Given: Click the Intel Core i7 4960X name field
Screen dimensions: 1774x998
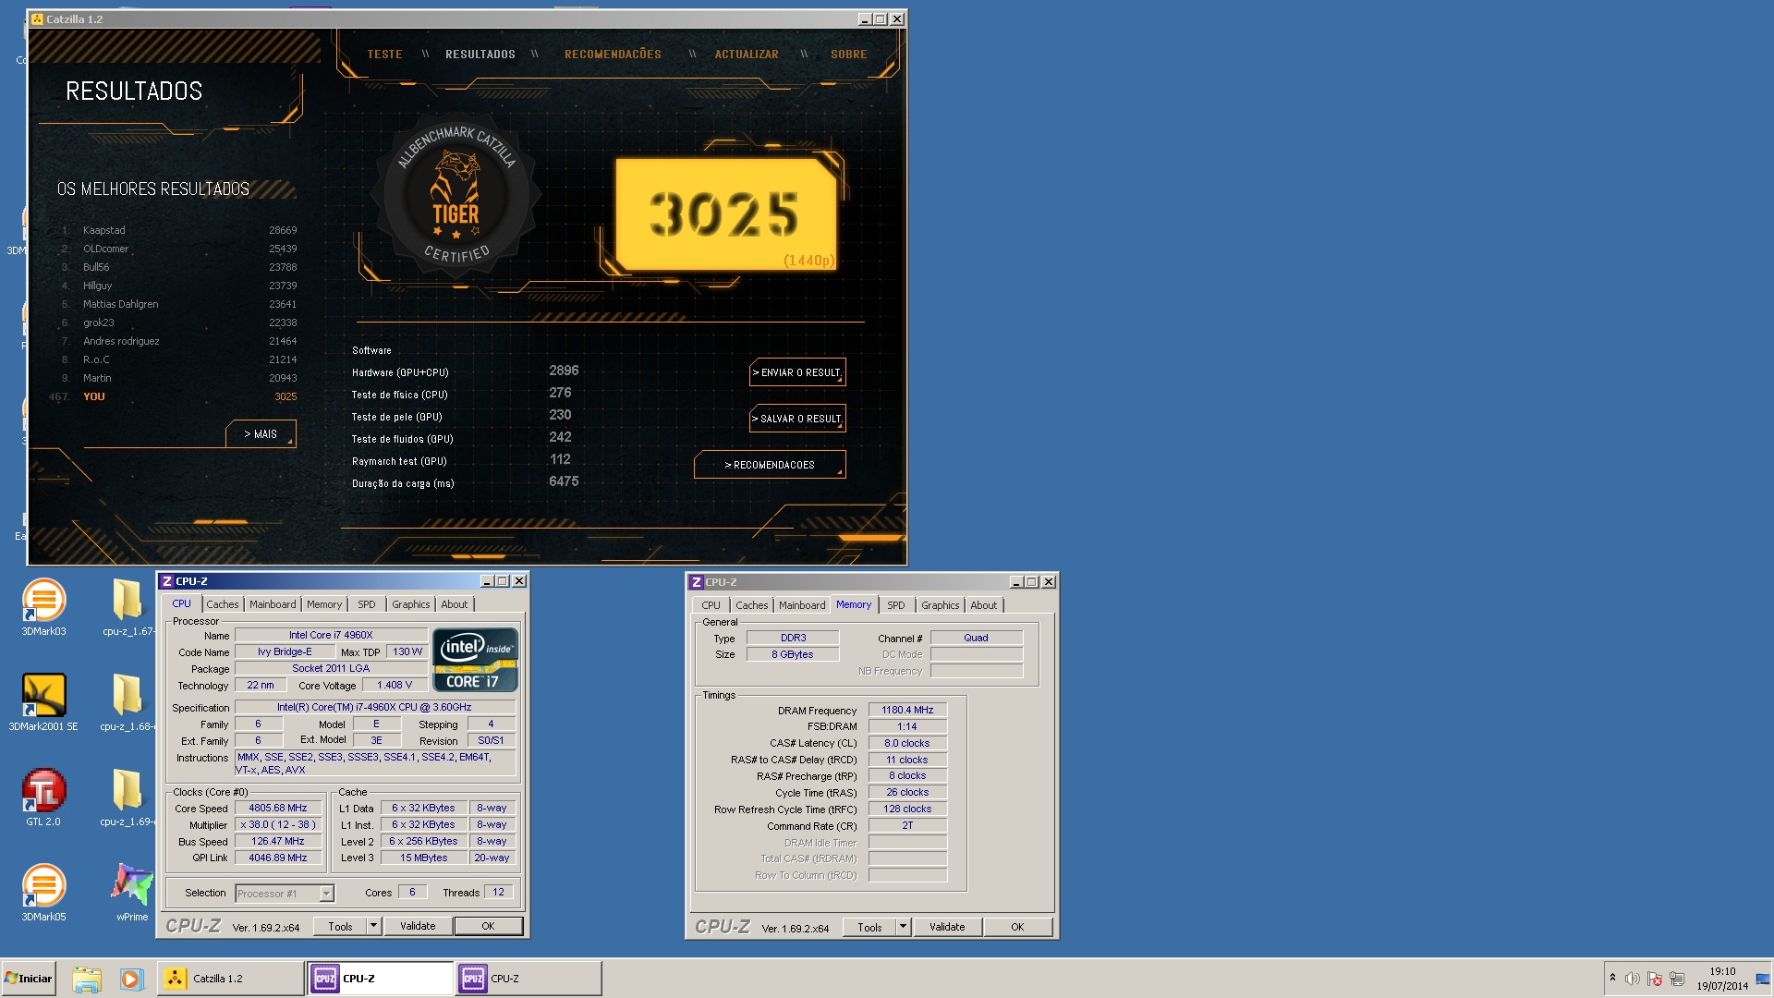Looking at the screenshot, I should coord(331,635).
